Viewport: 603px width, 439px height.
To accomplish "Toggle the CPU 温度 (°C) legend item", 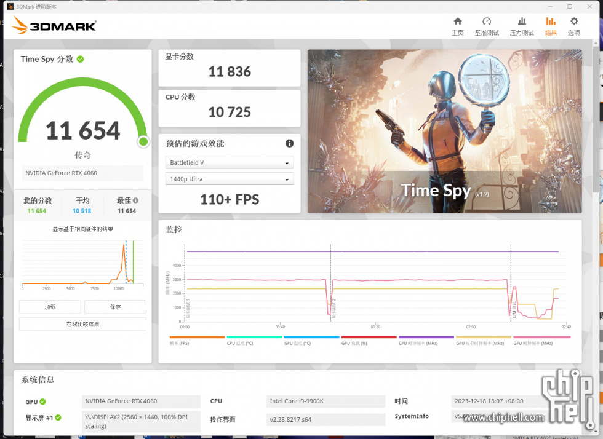I will pos(254,341).
